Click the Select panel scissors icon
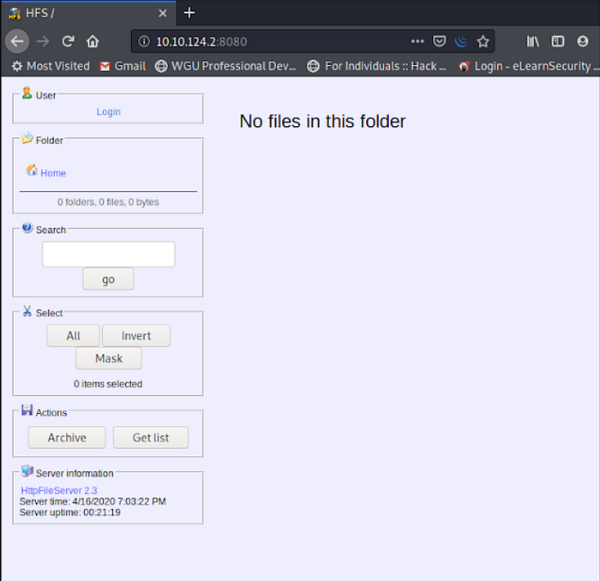The width and height of the screenshot is (600, 581). [27, 310]
